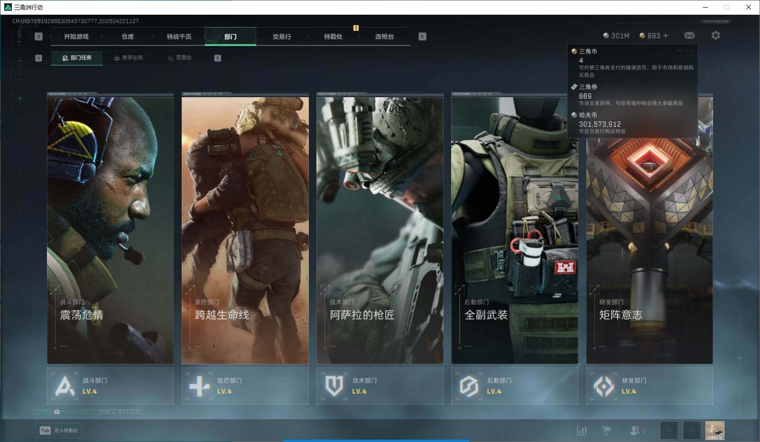
Task: Click the first empty teammate invite slot
Action: coord(668,431)
